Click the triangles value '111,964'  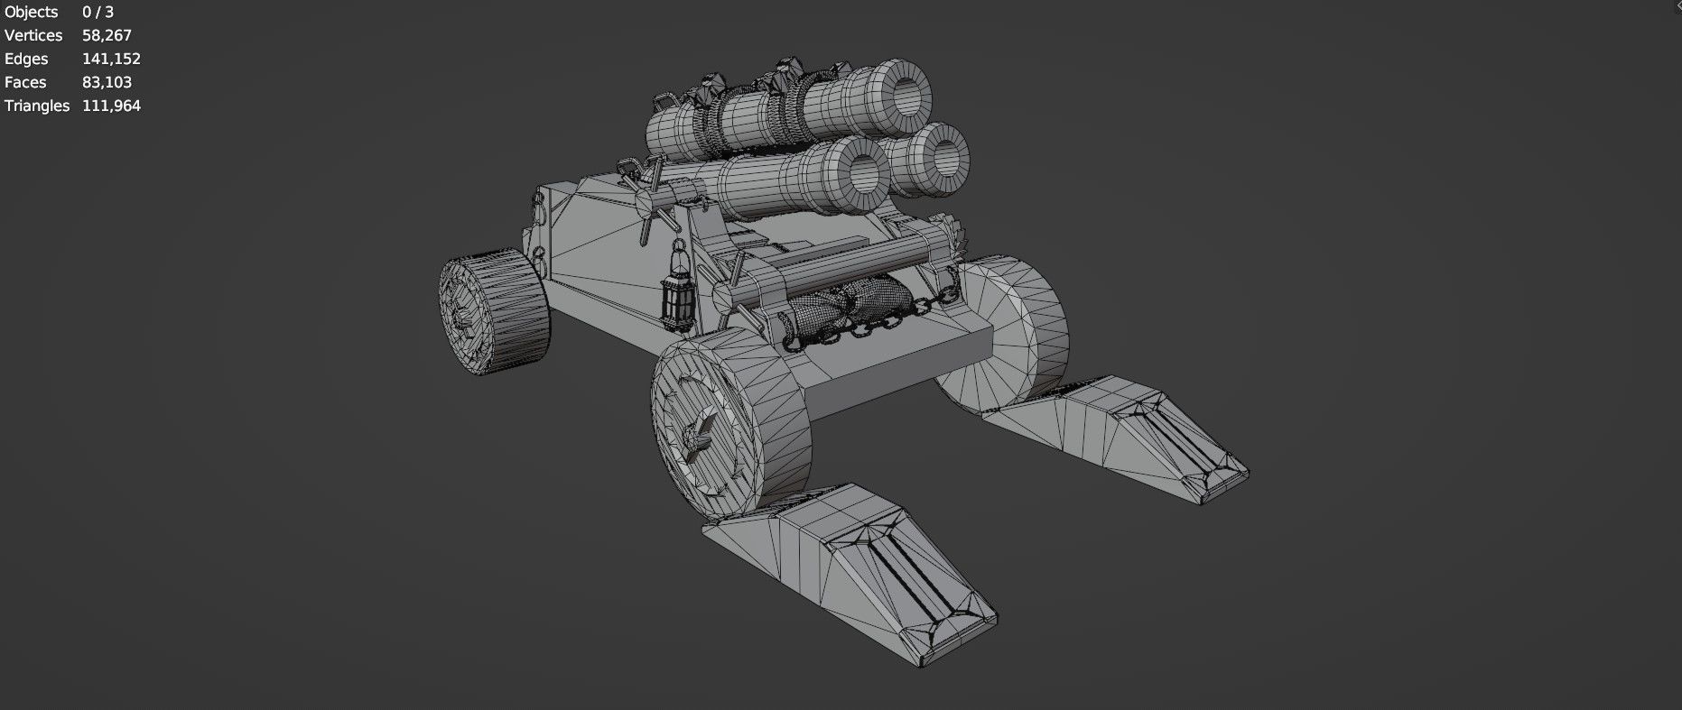[111, 106]
